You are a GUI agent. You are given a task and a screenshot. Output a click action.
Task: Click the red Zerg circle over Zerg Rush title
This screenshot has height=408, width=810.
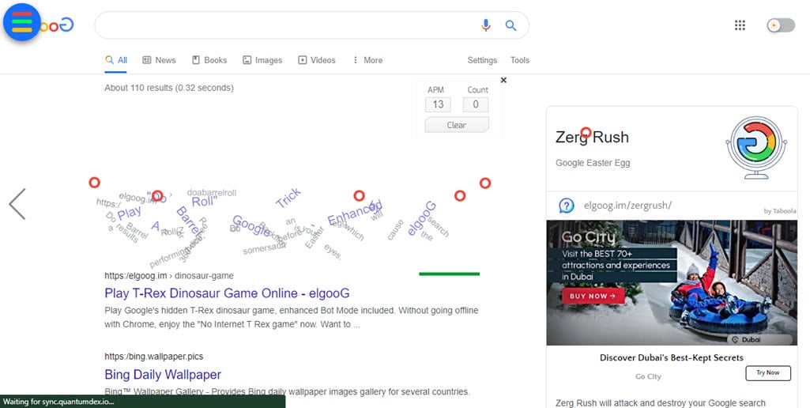(x=586, y=132)
